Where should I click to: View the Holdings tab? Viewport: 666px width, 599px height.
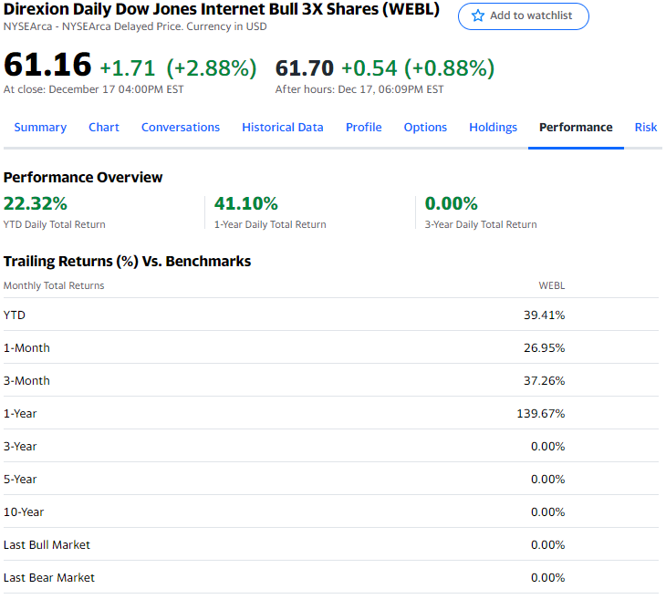point(494,128)
